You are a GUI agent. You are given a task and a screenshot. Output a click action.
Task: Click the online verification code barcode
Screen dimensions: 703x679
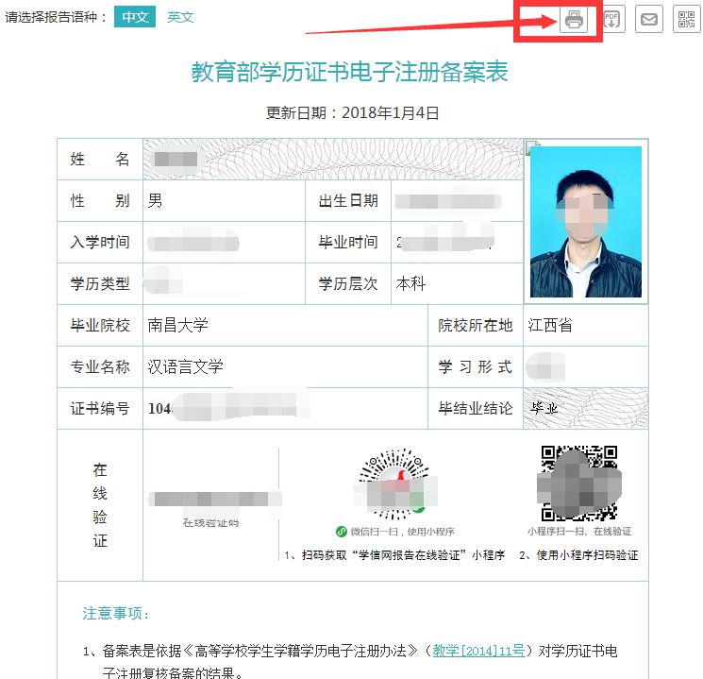209,500
